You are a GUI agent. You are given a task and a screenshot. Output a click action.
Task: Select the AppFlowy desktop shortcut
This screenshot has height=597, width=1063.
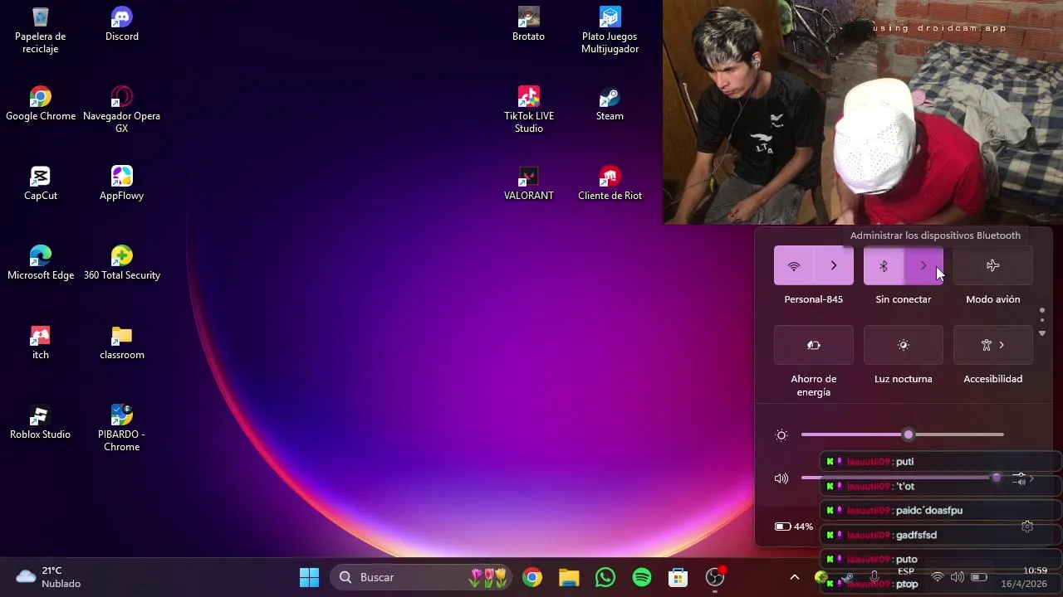[122, 183]
